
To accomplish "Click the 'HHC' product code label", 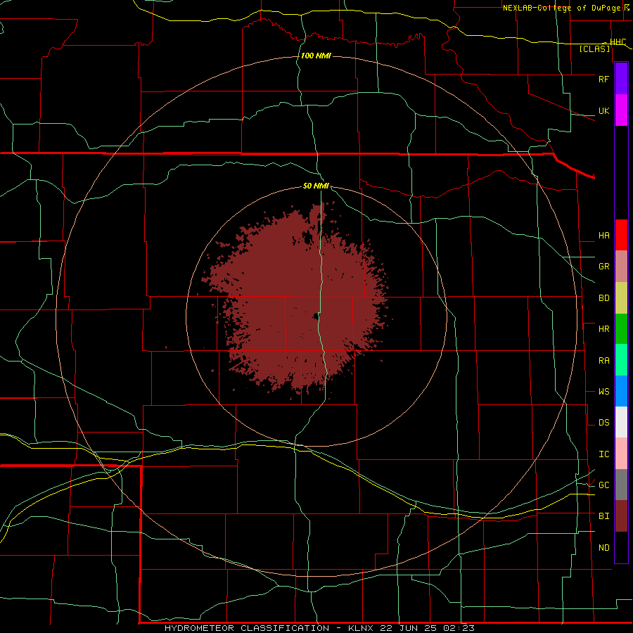I will point(618,42).
